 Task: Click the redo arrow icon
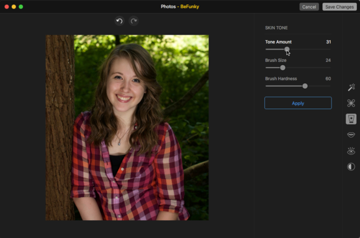(x=133, y=21)
